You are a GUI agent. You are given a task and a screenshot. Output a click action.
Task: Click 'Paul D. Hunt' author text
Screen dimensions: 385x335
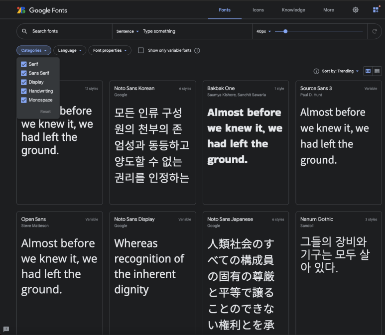coord(311,95)
